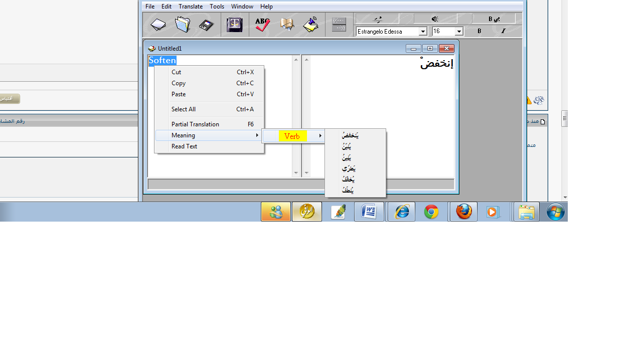Open the Estrangelo Edessa font dropdown
Image resolution: width=642 pixels, height=361 pixels.
point(423,32)
